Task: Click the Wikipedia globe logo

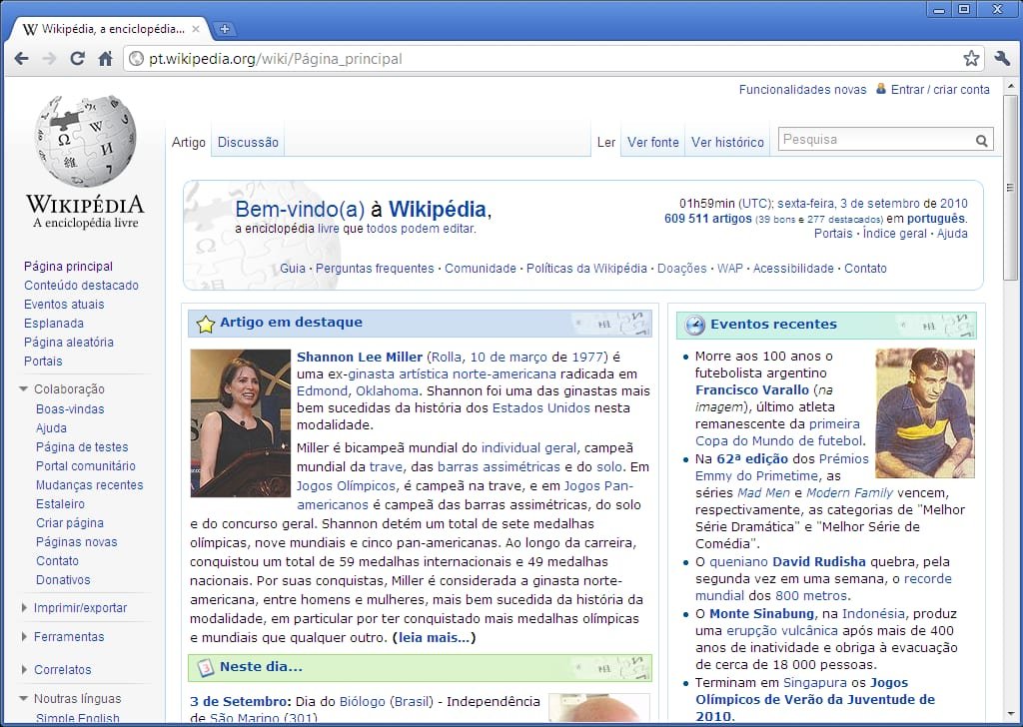Action: [x=86, y=142]
